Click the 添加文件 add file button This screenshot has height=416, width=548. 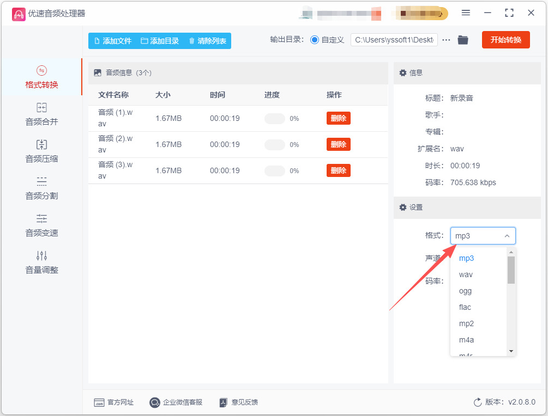coord(113,41)
